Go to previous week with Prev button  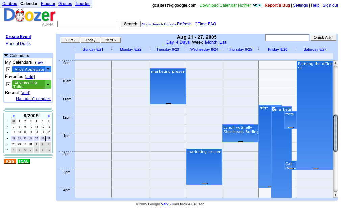(70, 40)
